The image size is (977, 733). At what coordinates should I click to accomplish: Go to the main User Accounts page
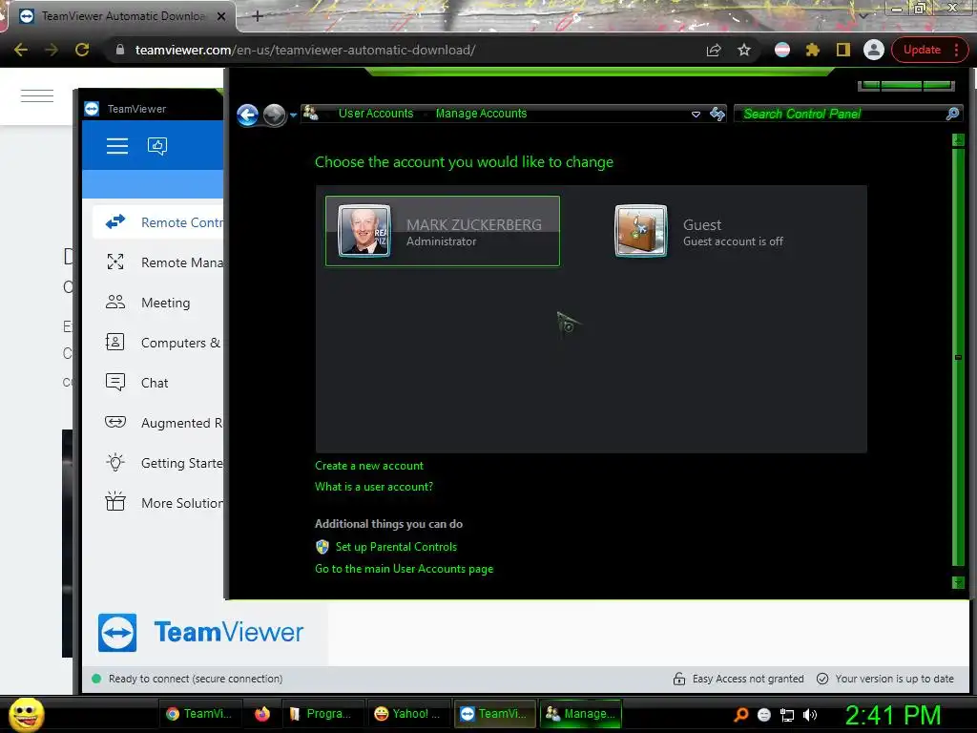pyautogui.click(x=404, y=569)
